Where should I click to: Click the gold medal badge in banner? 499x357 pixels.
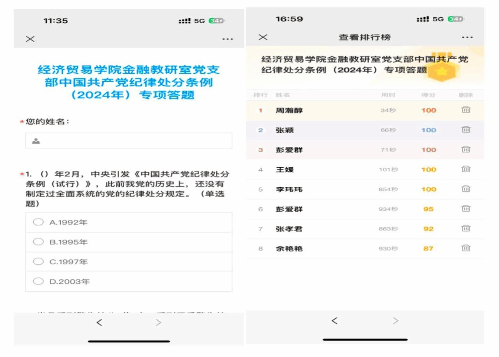442,69
